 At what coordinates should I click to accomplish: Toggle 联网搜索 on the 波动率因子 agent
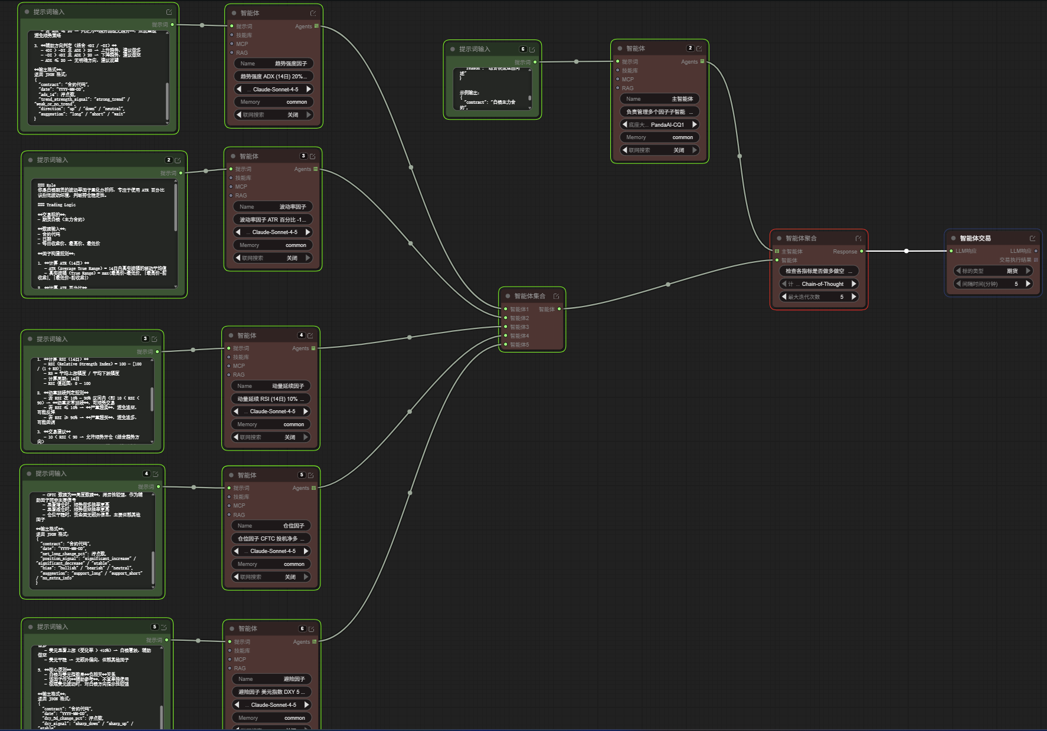tap(273, 258)
